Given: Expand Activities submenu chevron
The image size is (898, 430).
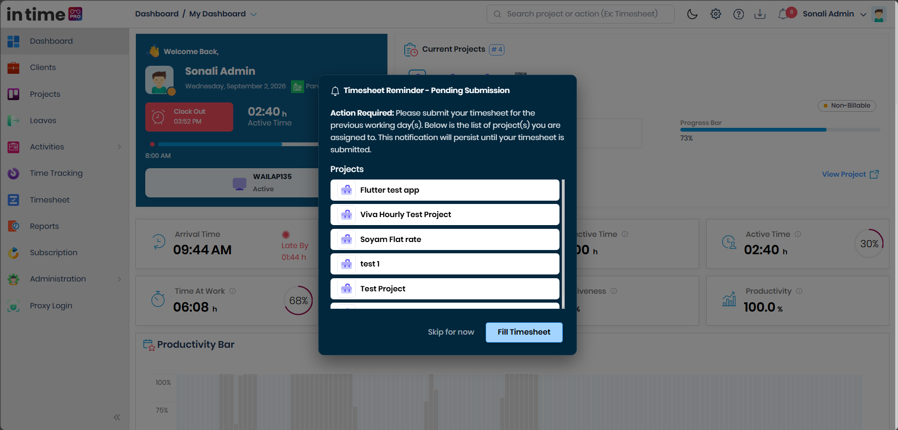Looking at the screenshot, I should [x=119, y=147].
